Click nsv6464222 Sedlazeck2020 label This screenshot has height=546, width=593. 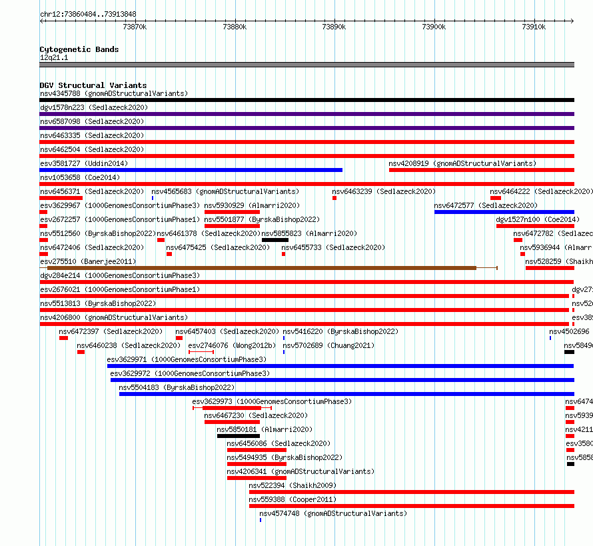(541, 191)
